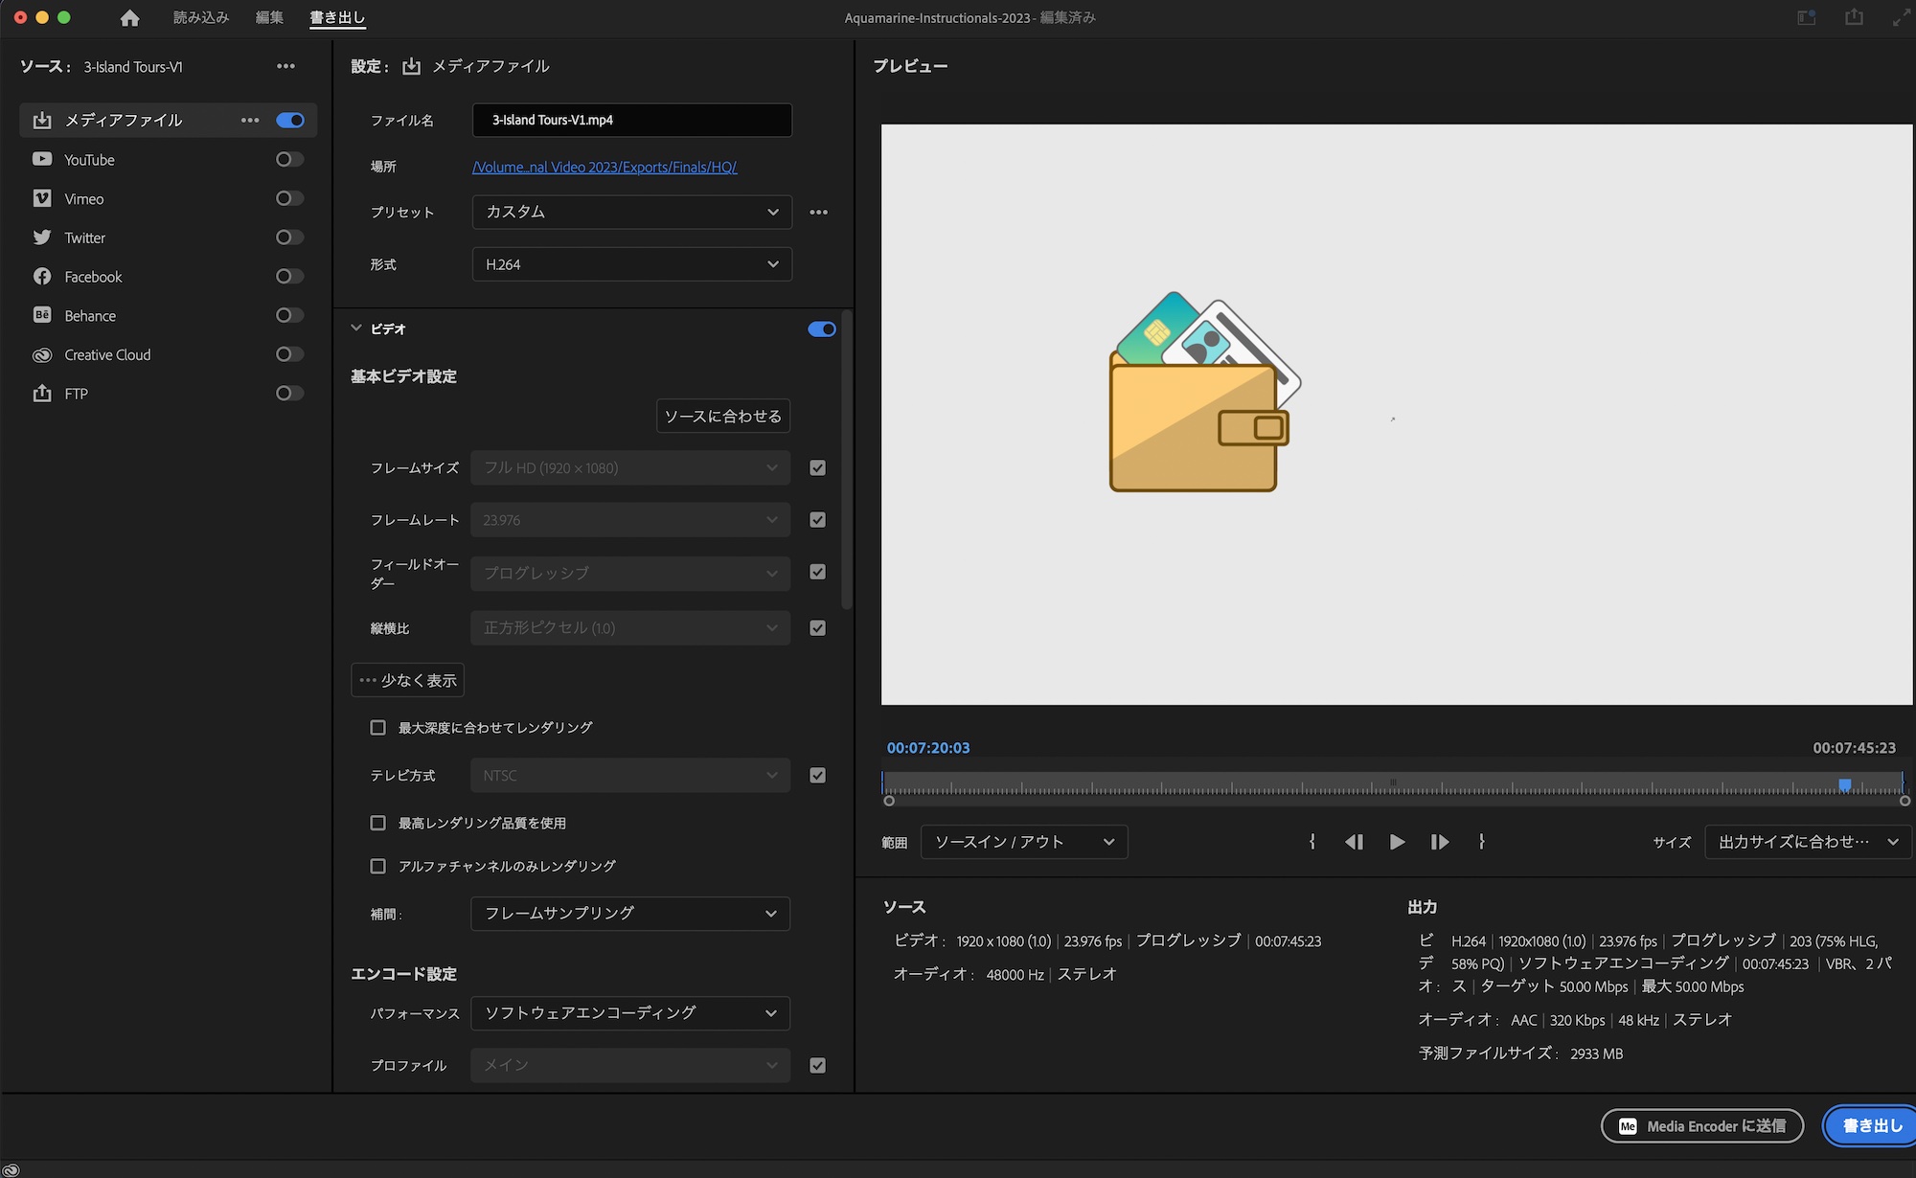The width and height of the screenshot is (1916, 1178).
Task: Open the 形式 dropdown showing H.264
Action: click(x=630, y=264)
